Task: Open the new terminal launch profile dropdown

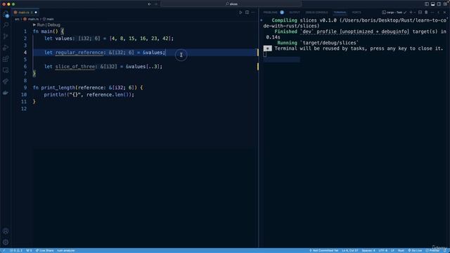Action: (415, 13)
